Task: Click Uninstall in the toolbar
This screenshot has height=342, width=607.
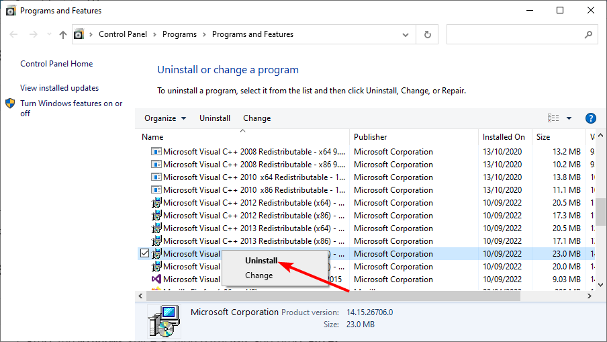Action: (x=215, y=118)
